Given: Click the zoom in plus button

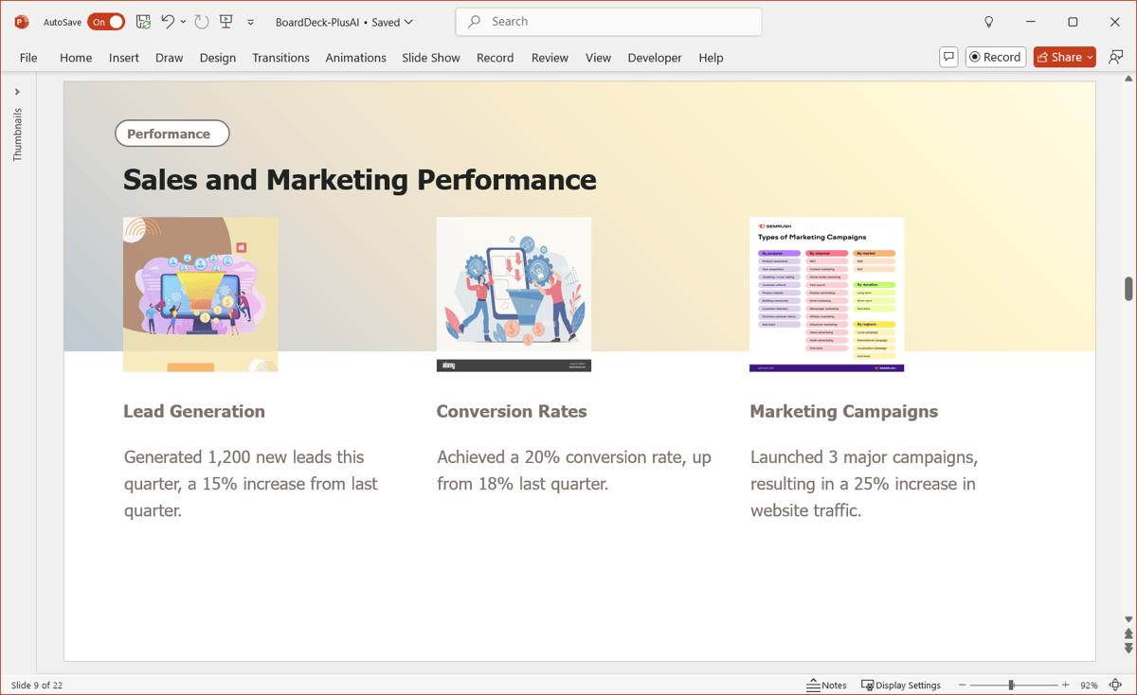Looking at the screenshot, I should click(1065, 685).
